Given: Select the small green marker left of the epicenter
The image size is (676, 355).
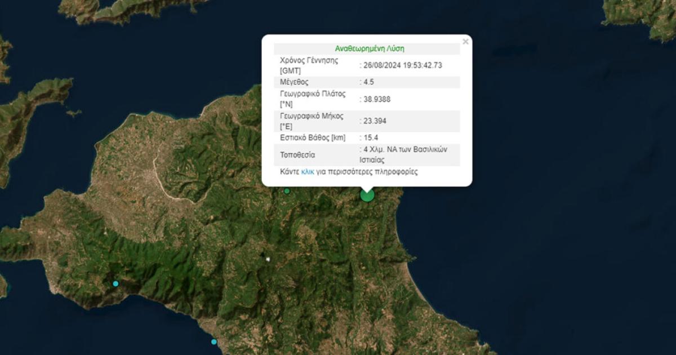Looking at the screenshot, I should [287, 191].
